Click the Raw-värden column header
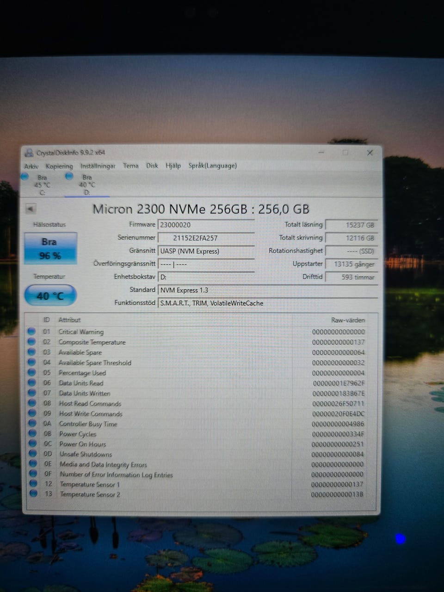Image resolution: width=444 pixels, height=592 pixels. point(348,320)
